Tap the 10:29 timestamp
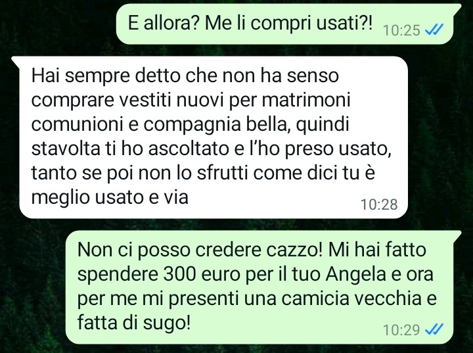The image size is (473, 353). 401,330
